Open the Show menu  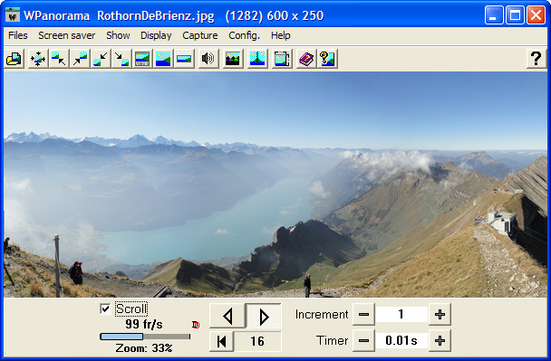click(118, 35)
